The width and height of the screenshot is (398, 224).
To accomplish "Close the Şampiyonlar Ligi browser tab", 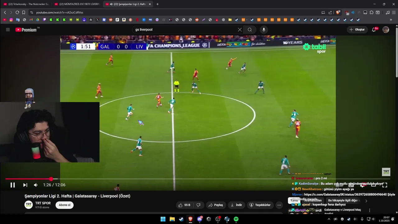I will 150,4.
